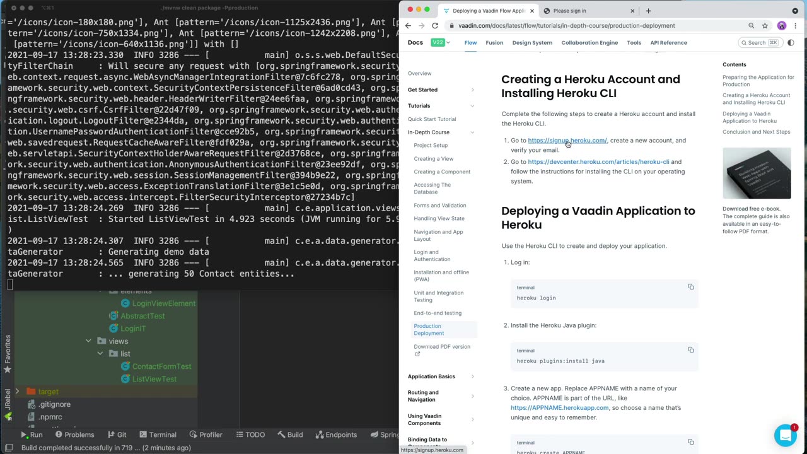
Task: Open the End-to-end testing page
Action: click(x=438, y=313)
